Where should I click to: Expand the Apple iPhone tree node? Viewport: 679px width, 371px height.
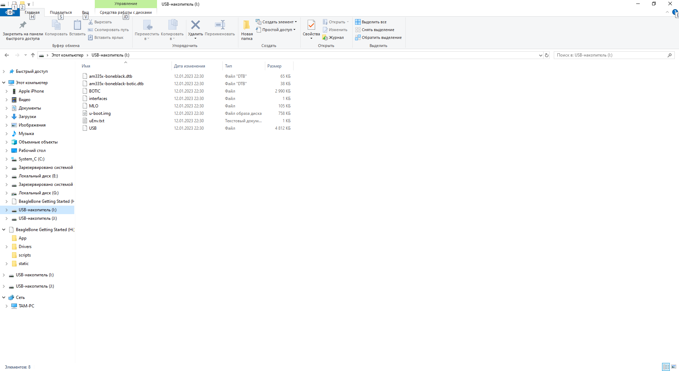pyautogui.click(x=6, y=91)
